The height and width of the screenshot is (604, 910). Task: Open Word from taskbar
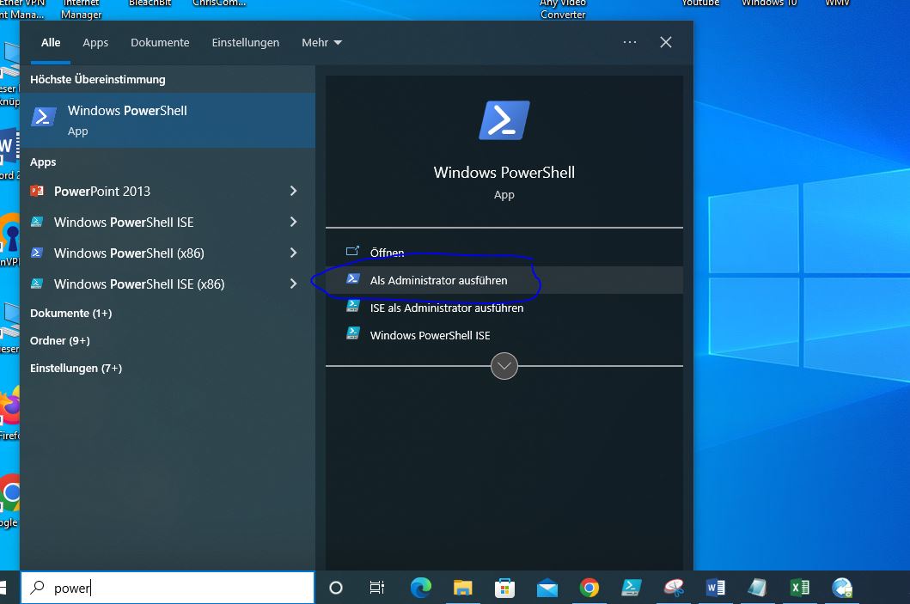pos(716,588)
